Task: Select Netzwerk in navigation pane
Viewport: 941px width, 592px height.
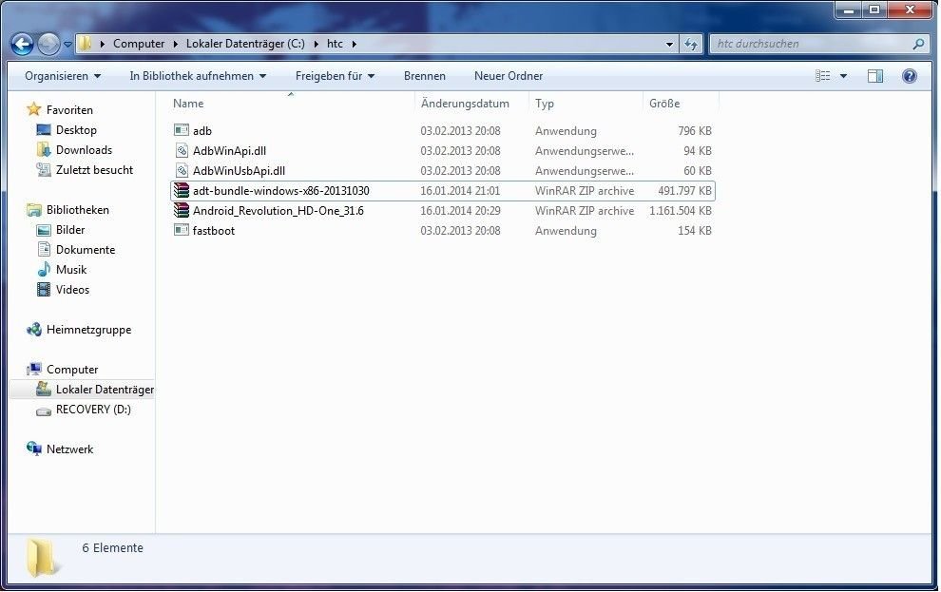Action: tap(69, 449)
